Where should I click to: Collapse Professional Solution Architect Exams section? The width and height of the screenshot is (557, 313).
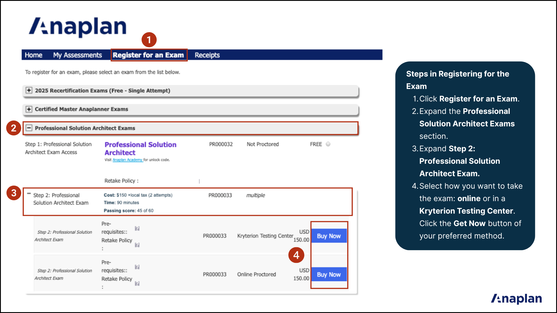point(29,128)
